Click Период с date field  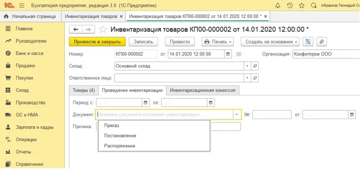click(119, 102)
